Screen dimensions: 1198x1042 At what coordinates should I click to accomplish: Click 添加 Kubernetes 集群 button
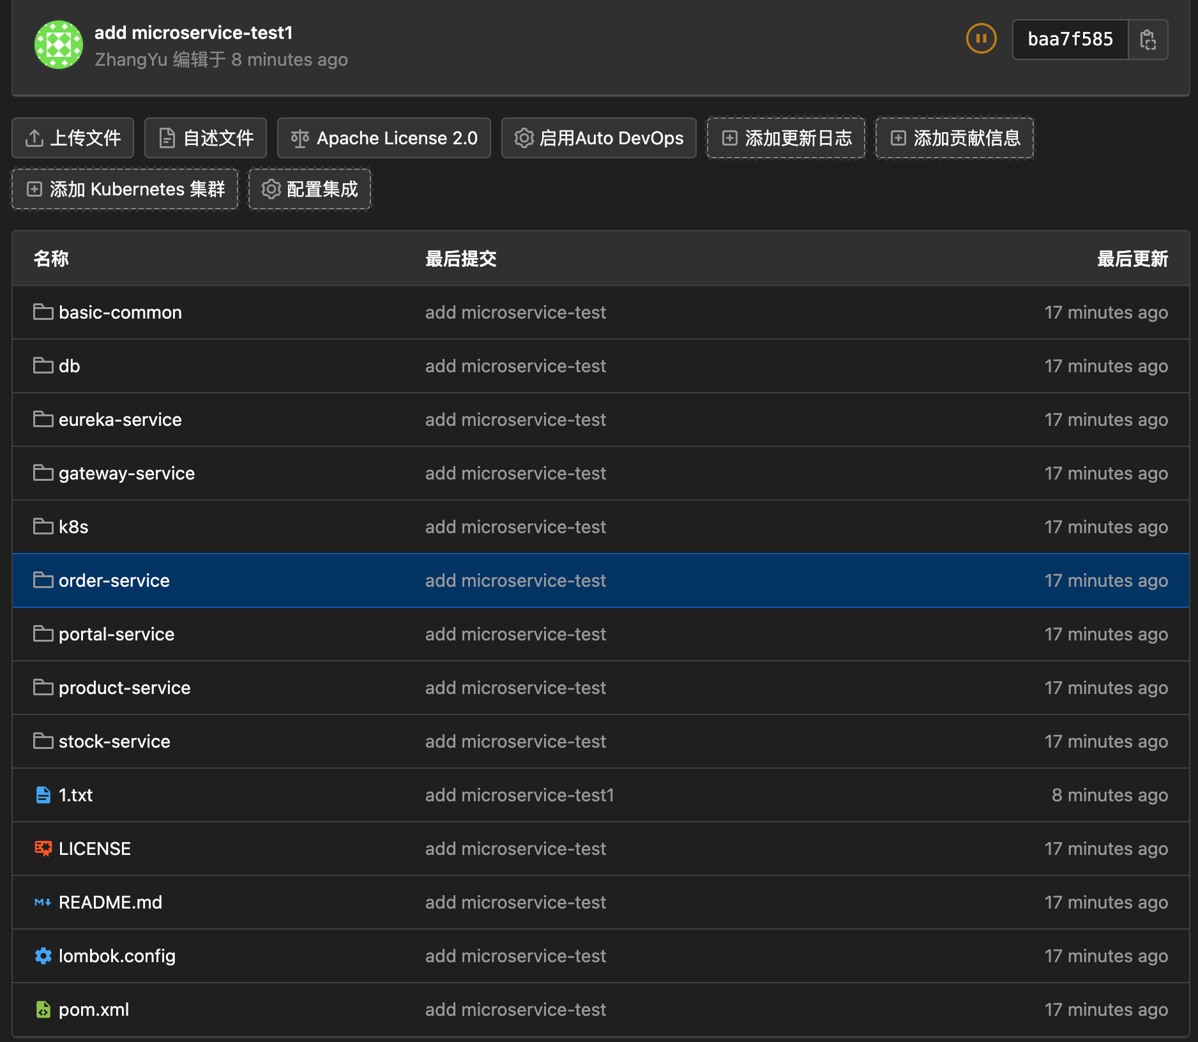125,189
